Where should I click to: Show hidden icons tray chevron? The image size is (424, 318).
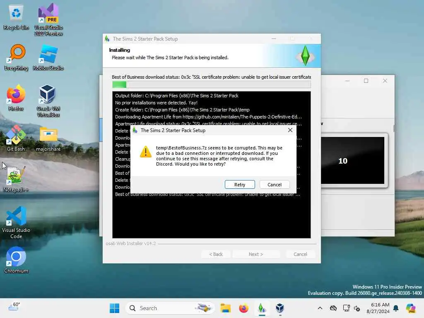coord(320,308)
